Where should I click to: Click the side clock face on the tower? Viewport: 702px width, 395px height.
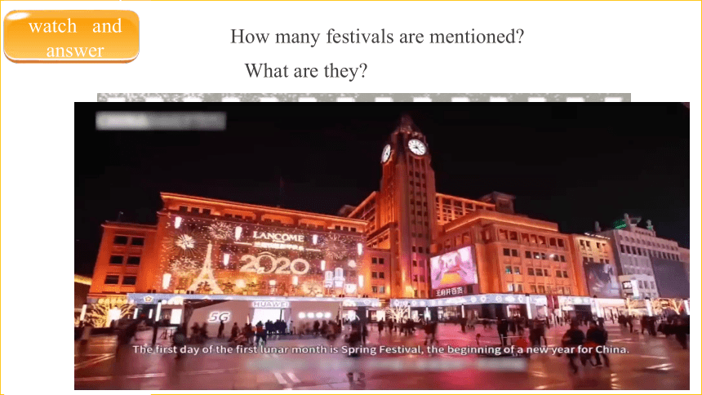[x=386, y=153]
